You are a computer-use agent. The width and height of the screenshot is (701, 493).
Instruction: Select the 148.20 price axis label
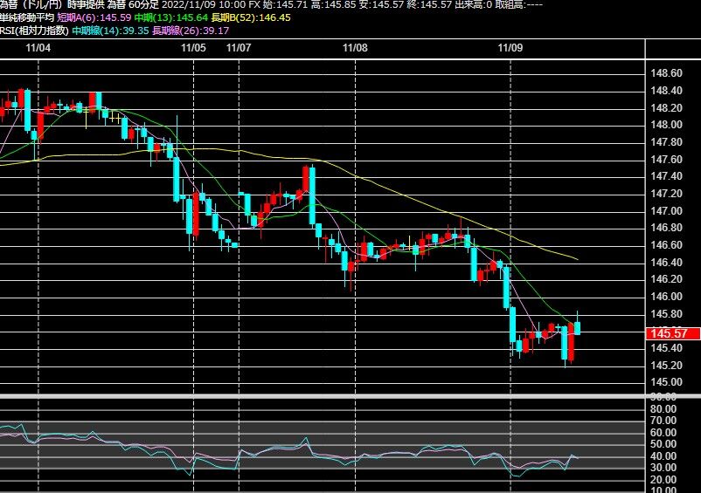[666, 108]
